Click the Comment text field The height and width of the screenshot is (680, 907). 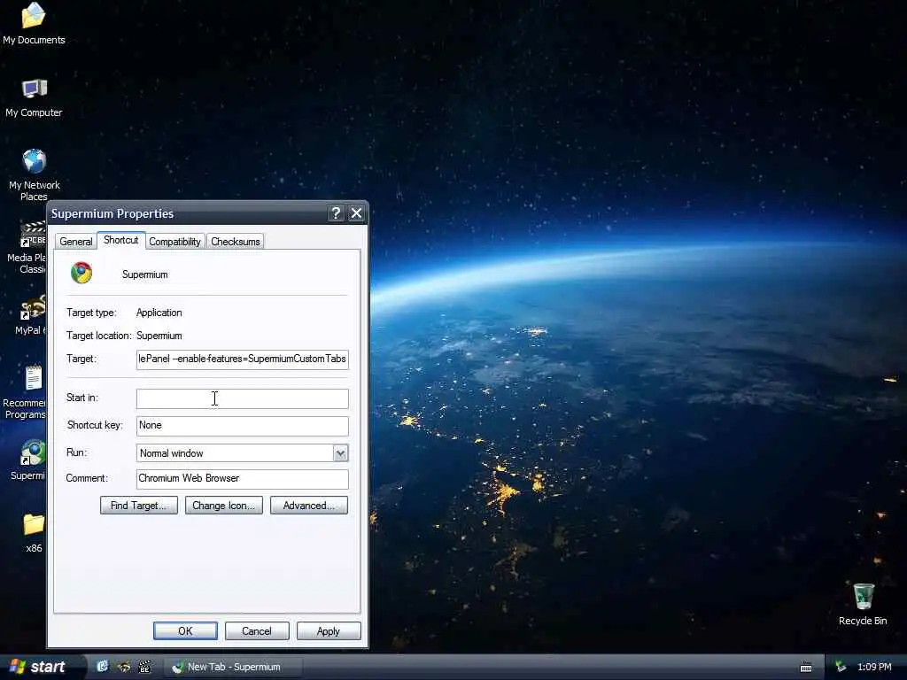click(x=243, y=479)
